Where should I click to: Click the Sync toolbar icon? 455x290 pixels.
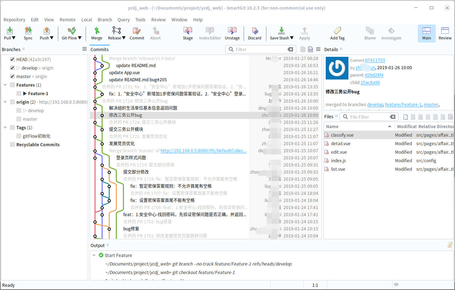coord(28,31)
